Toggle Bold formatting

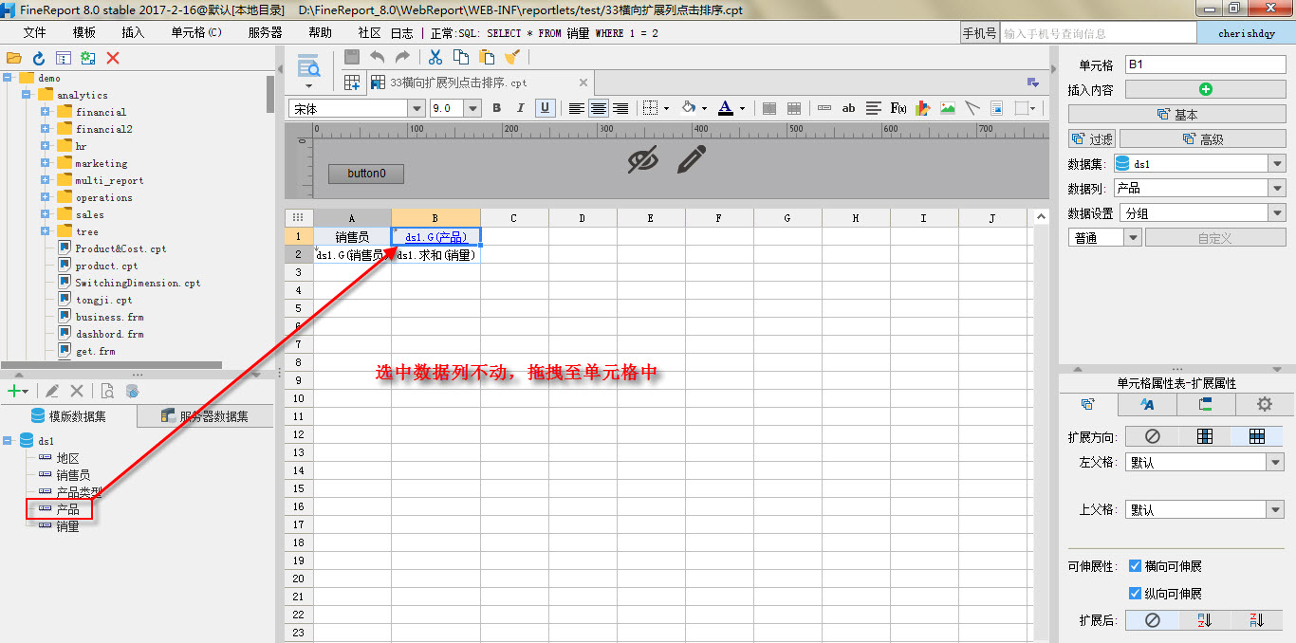(496, 108)
